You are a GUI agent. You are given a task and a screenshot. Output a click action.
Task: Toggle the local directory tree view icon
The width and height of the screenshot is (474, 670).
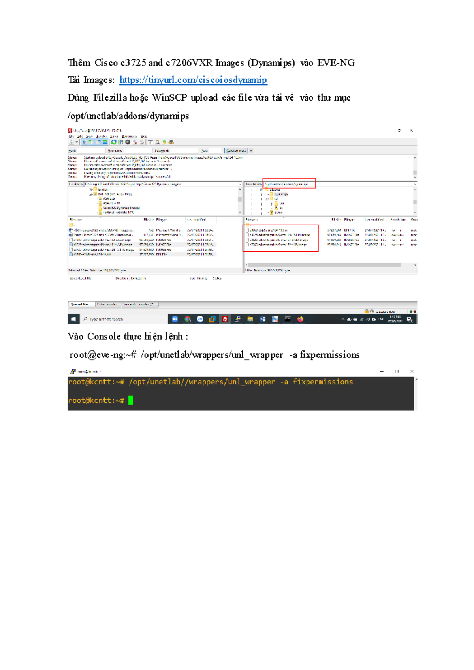coord(91,142)
